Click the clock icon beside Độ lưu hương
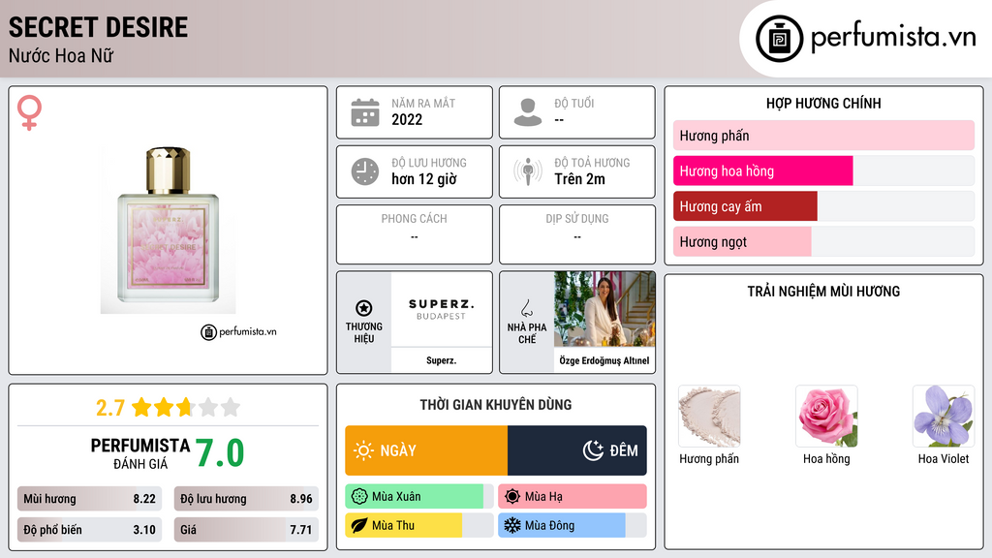992x558 pixels. click(365, 171)
